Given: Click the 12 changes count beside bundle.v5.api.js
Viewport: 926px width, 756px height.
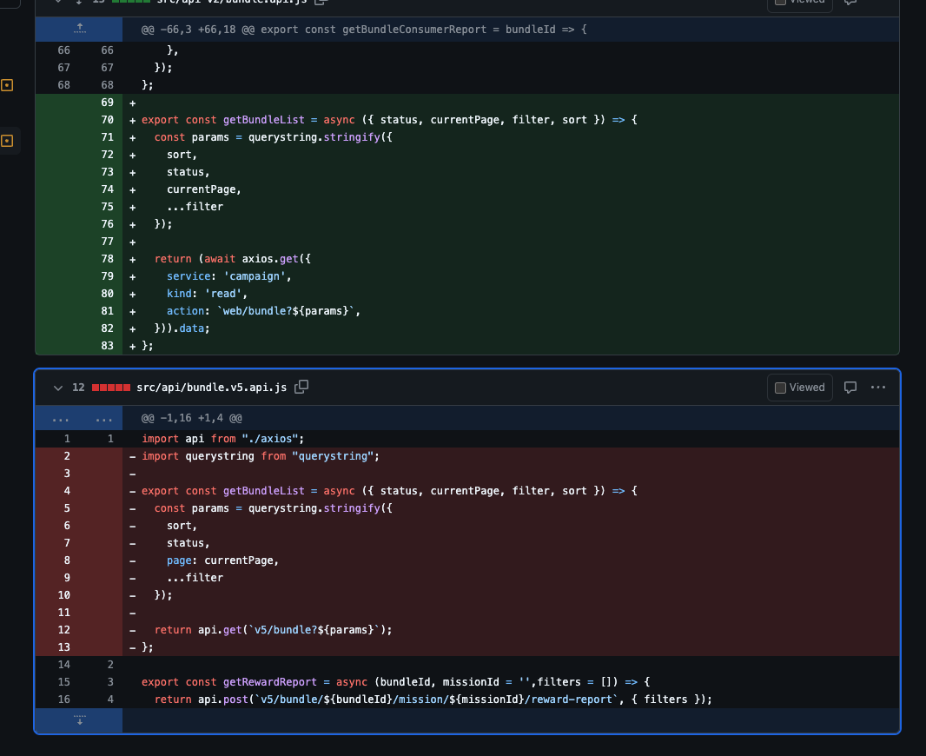Looking at the screenshot, I should pos(78,388).
